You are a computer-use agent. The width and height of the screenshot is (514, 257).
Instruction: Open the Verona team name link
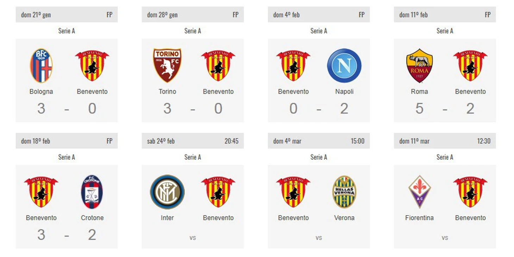(x=344, y=218)
